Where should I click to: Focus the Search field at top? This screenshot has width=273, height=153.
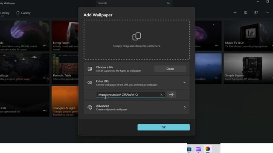tap(134, 3)
